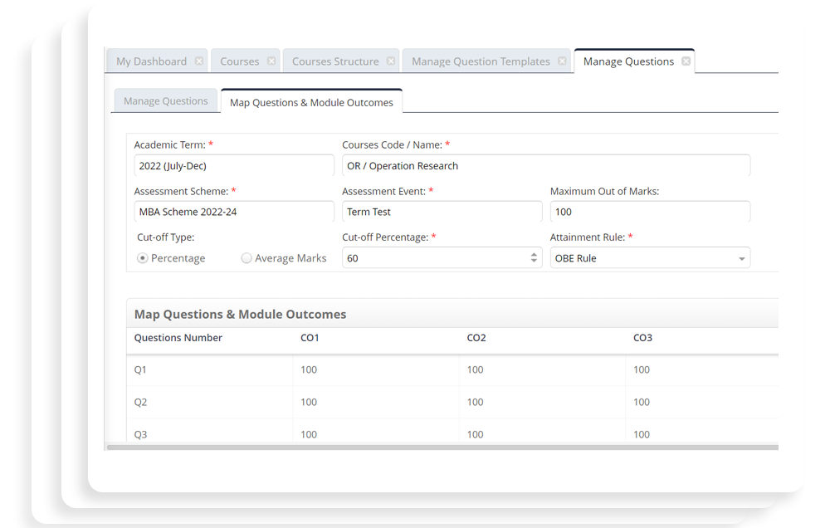Image resolution: width=830 pixels, height=528 pixels.
Task: Close the Manage Questions tab
Action: click(686, 60)
